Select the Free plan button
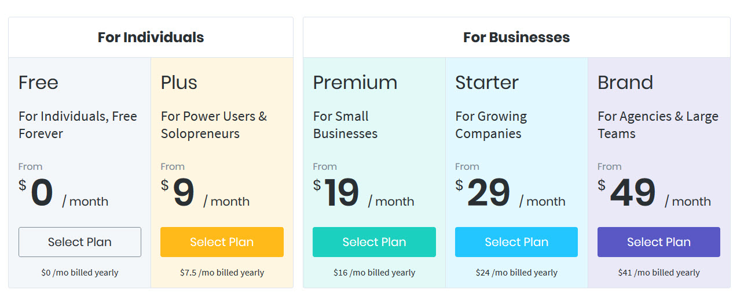This screenshot has height=305, width=744. (80, 242)
